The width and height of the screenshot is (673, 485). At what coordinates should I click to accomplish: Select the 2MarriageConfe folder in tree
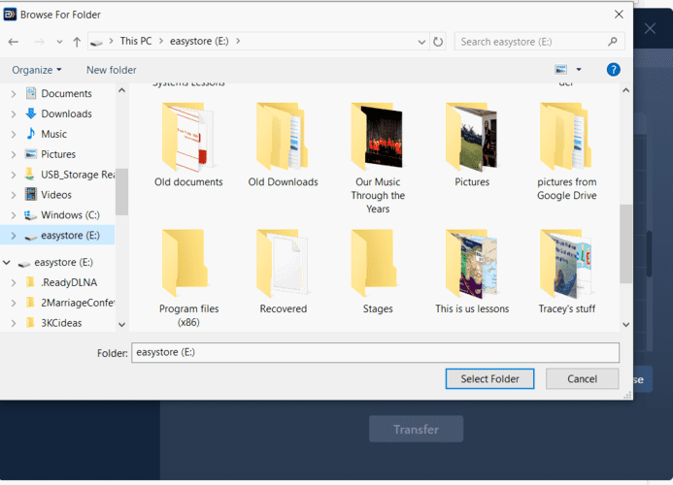click(78, 303)
